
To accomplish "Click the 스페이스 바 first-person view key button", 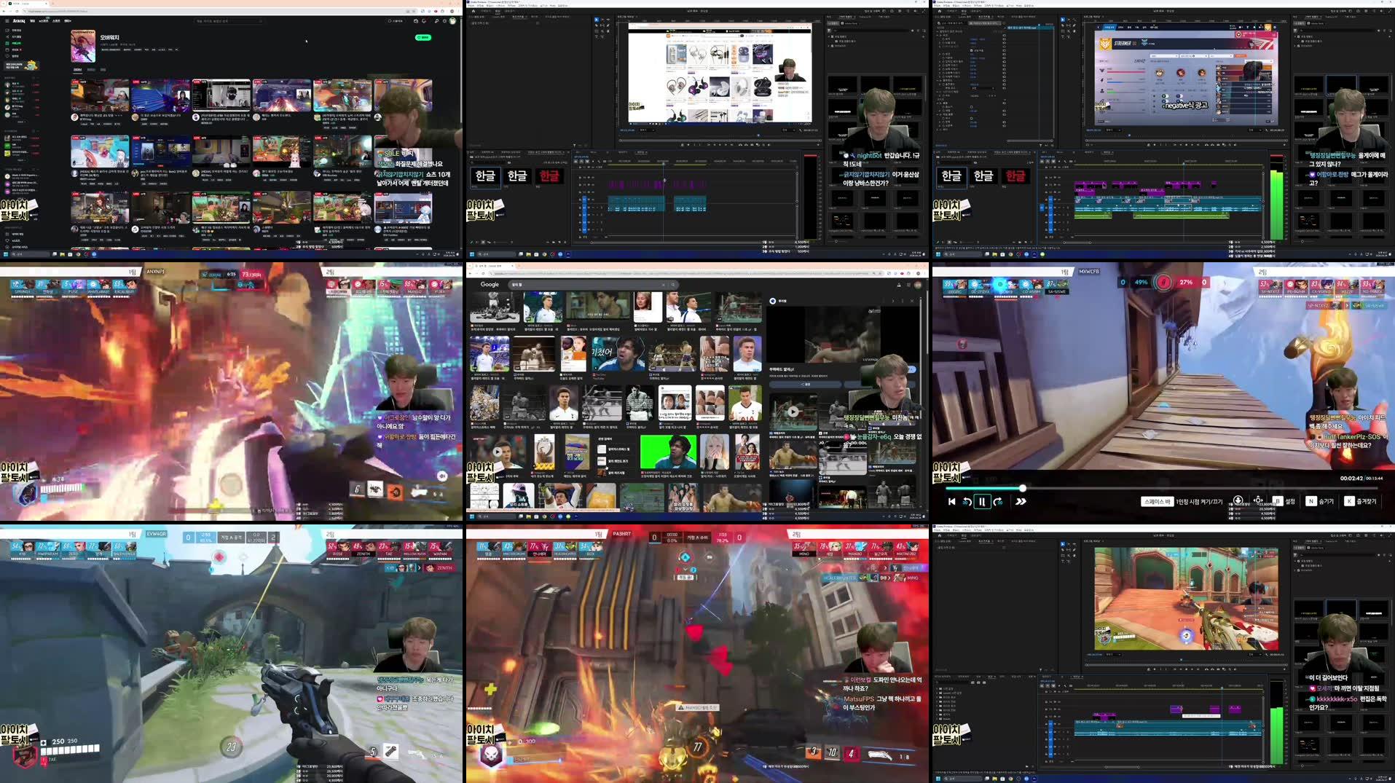I will (1157, 501).
